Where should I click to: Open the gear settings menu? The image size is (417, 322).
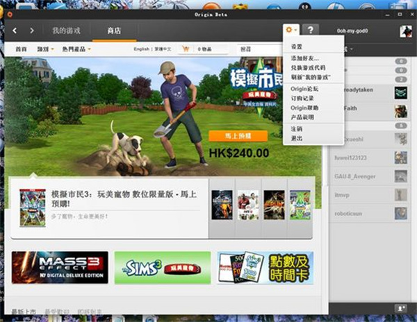click(291, 30)
